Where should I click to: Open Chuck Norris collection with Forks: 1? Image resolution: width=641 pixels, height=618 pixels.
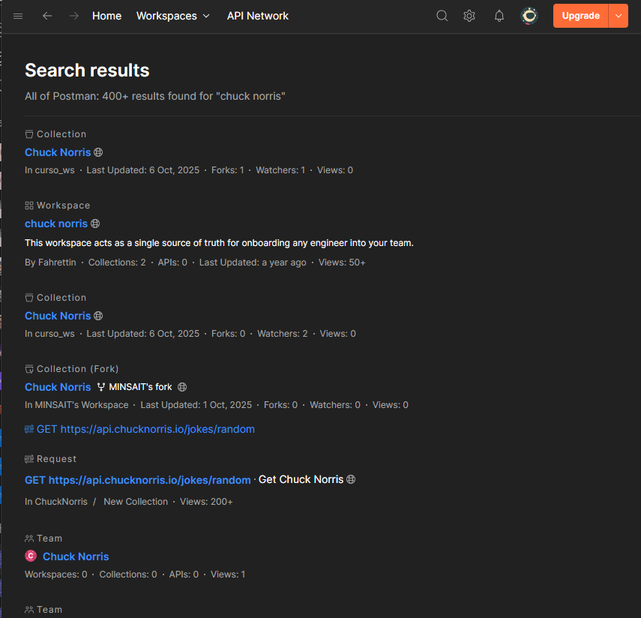[58, 152]
